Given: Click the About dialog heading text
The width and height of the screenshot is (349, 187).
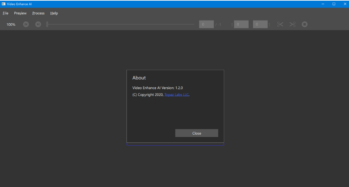Looking at the screenshot, I should click(139, 78).
